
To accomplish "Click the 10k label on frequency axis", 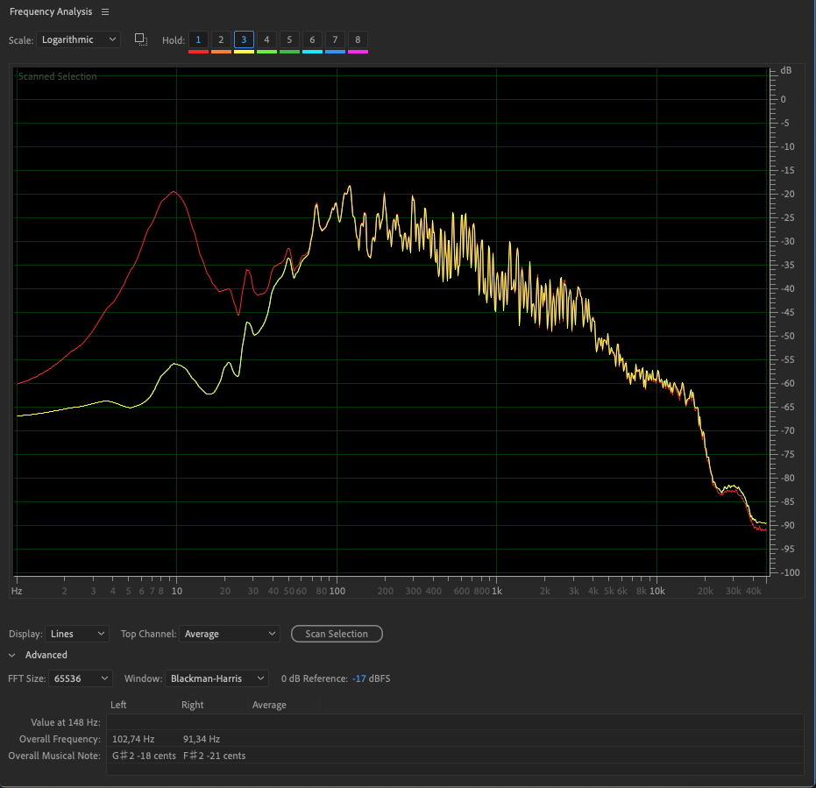I will [657, 591].
